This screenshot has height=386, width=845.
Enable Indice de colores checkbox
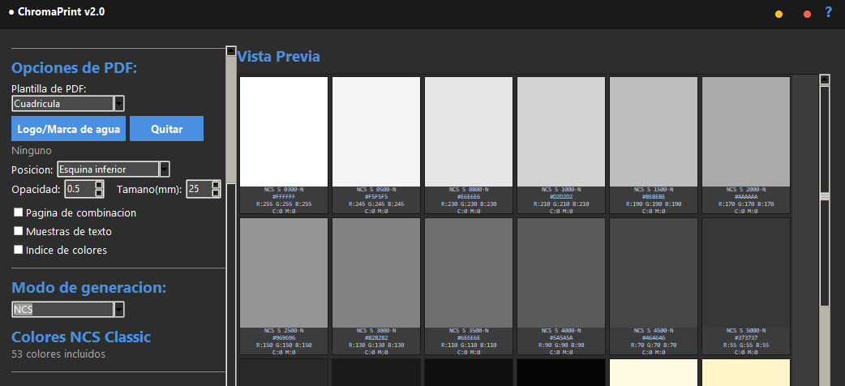click(x=19, y=250)
